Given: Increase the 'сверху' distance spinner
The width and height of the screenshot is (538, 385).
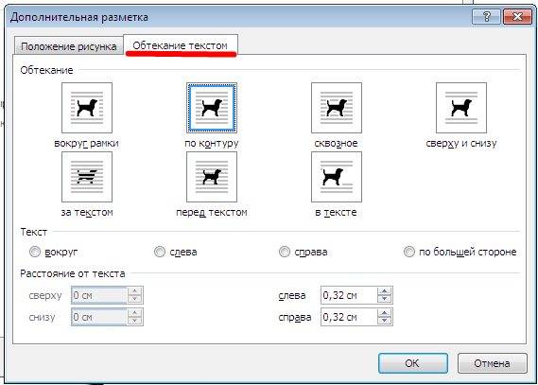Looking at the screenshot, I should coord(134,291).
